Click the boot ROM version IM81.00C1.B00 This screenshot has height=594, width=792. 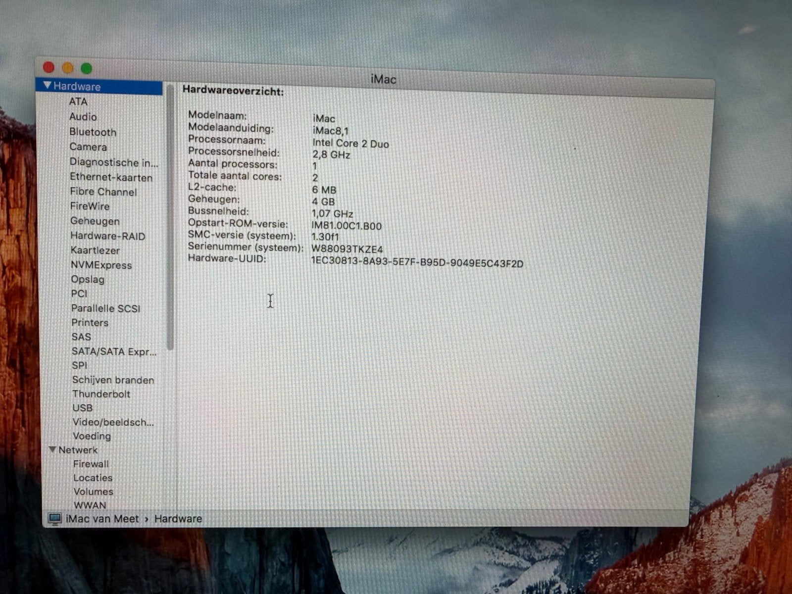pyautogui.click(x=346, y=226)
